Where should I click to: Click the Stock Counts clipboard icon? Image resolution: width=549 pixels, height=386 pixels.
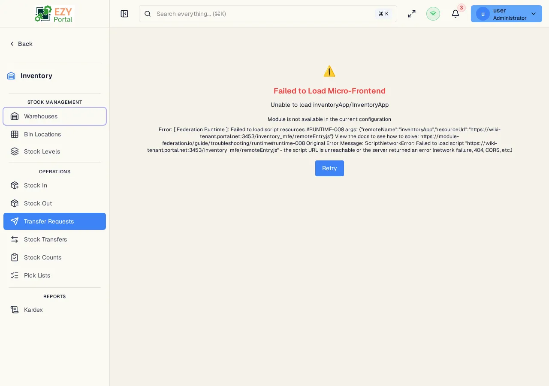click(x=15, y=257)
